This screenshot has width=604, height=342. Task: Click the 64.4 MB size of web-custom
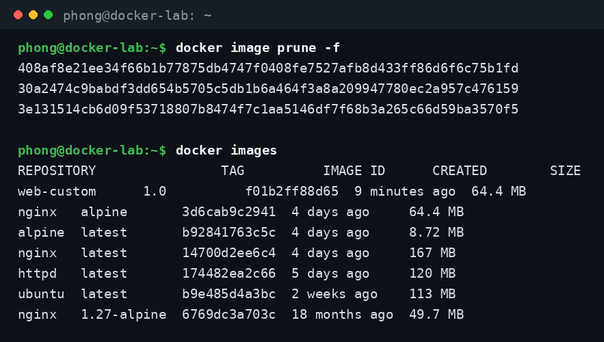click(499, 192)
